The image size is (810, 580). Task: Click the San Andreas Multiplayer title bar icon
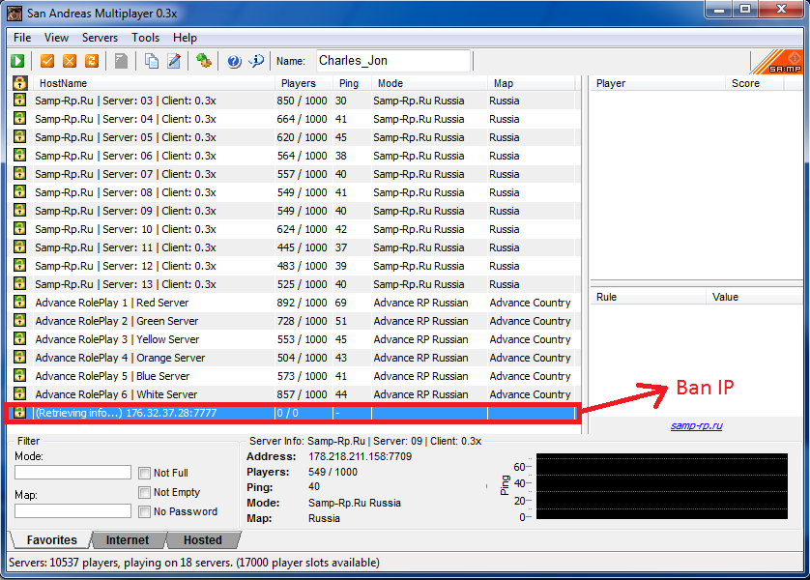[14, 14]
